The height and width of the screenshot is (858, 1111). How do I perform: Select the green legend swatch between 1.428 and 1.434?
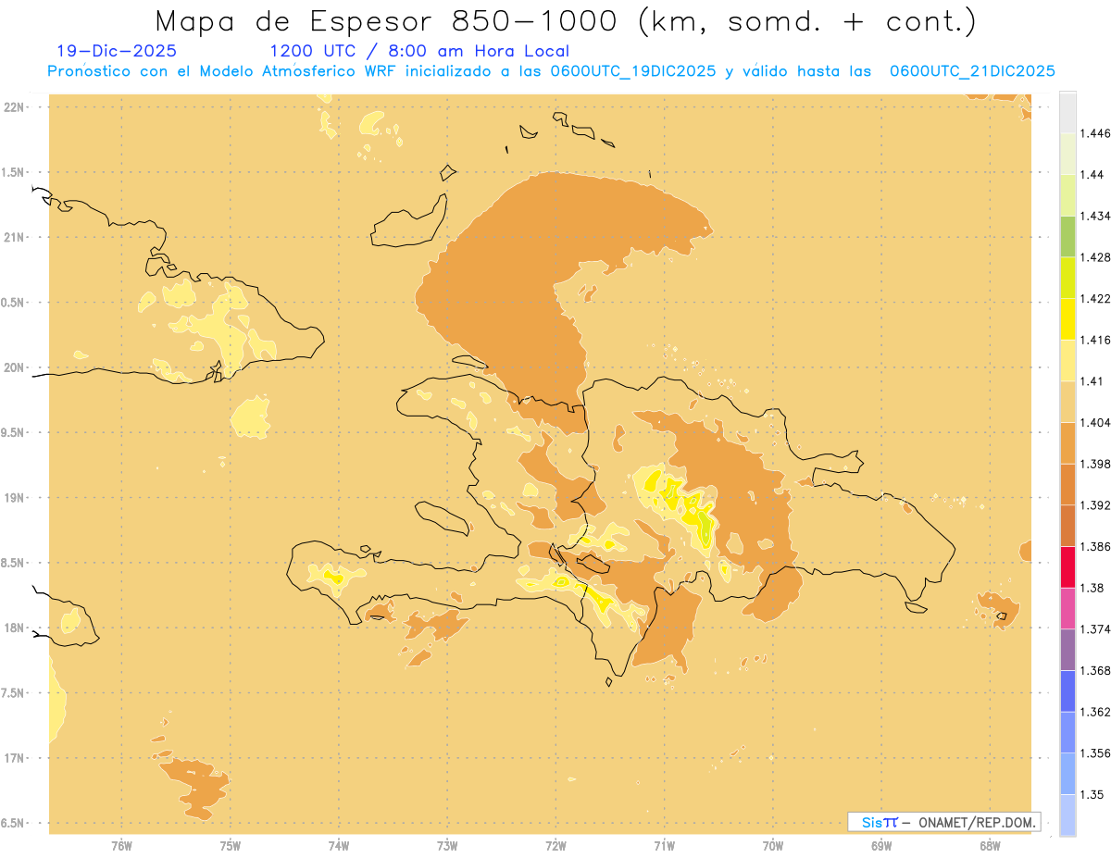(x=1067, y=236)
